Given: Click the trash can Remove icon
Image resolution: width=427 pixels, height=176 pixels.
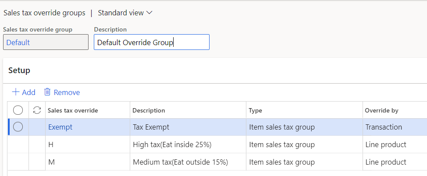Looking at the screenshot, I should tap(47, 92).
